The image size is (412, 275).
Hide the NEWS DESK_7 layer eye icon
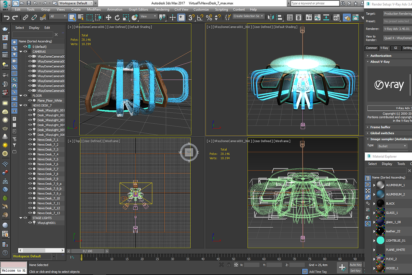pos(25,106)
